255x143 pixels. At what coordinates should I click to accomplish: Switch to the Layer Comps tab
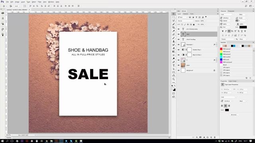tap(233, 81)
